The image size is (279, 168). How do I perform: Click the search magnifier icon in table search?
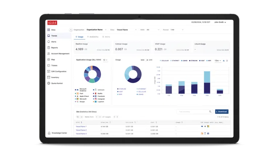(210, 112)
